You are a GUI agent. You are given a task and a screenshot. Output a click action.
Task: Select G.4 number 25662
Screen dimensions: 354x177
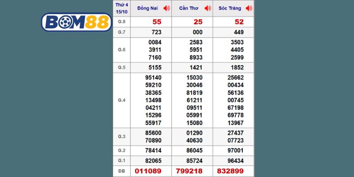(236, 78)
